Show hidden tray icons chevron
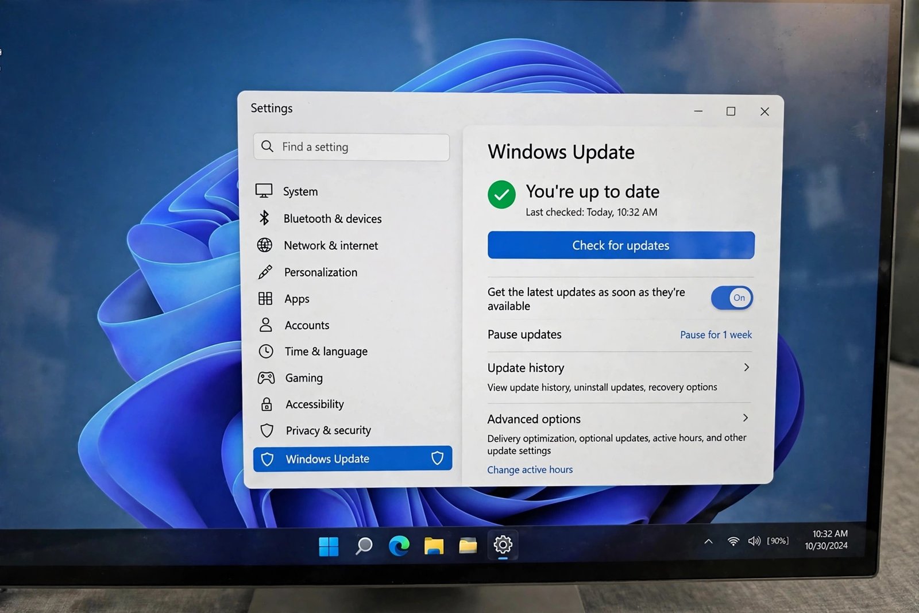The width and height of the screenshot is (919, 613). coord(708,541)
